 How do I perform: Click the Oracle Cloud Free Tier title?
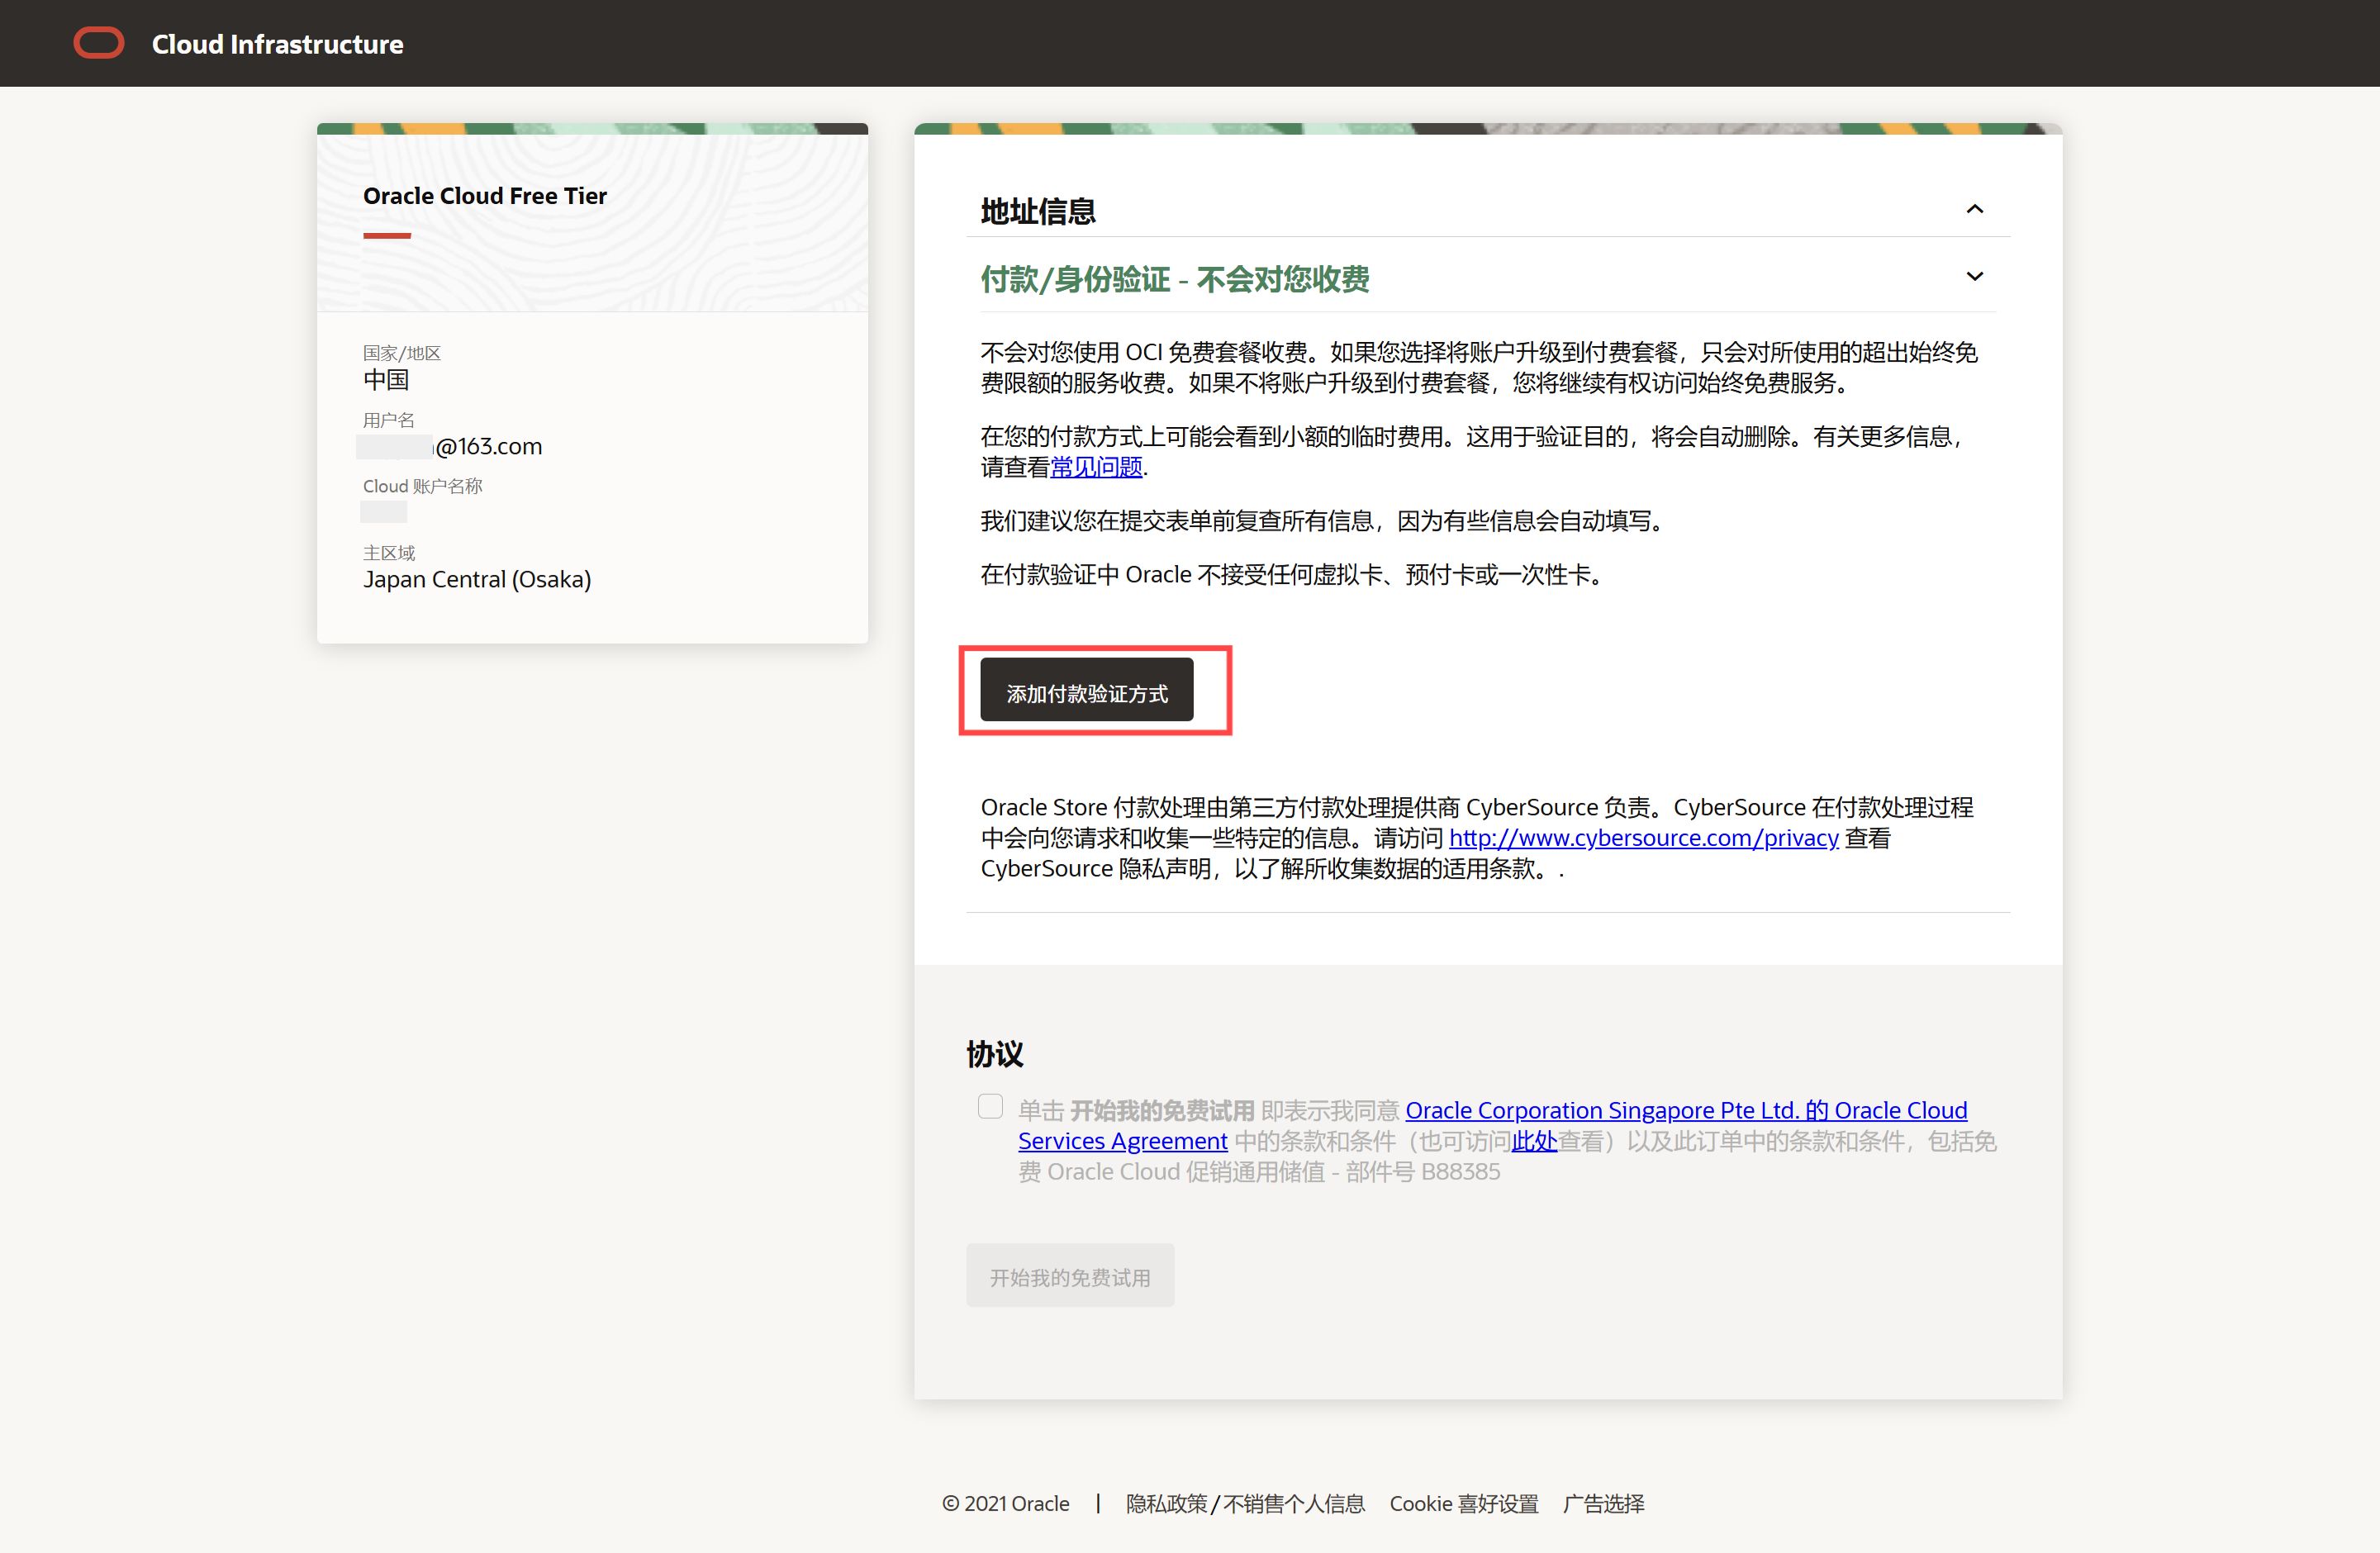click(485, 196)
